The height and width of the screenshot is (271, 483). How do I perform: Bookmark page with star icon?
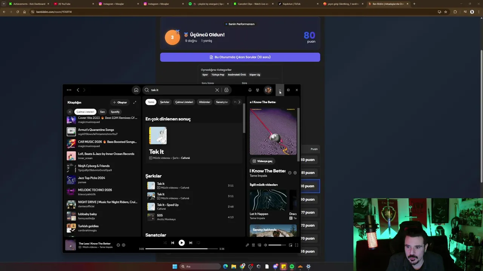point(446,12)
